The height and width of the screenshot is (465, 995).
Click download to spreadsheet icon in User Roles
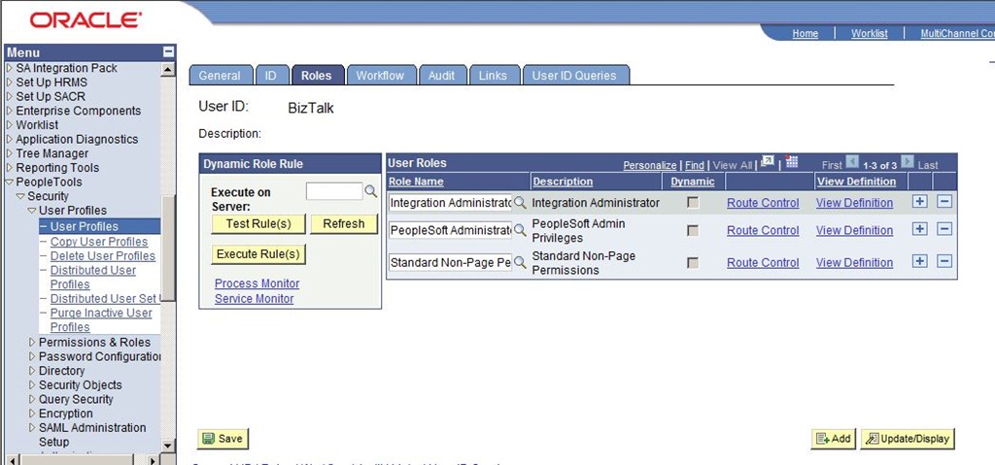(x=791, y=162)
